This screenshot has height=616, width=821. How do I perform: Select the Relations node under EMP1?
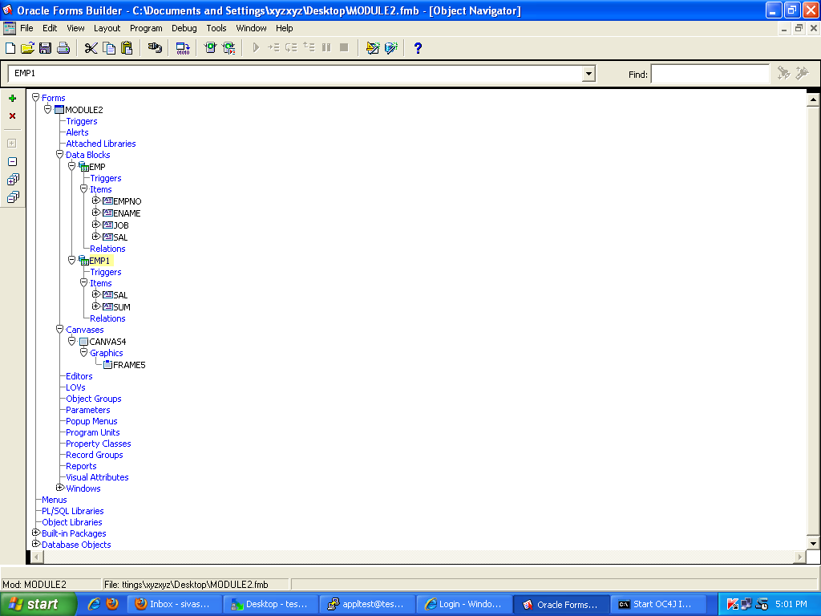[107, 318]
